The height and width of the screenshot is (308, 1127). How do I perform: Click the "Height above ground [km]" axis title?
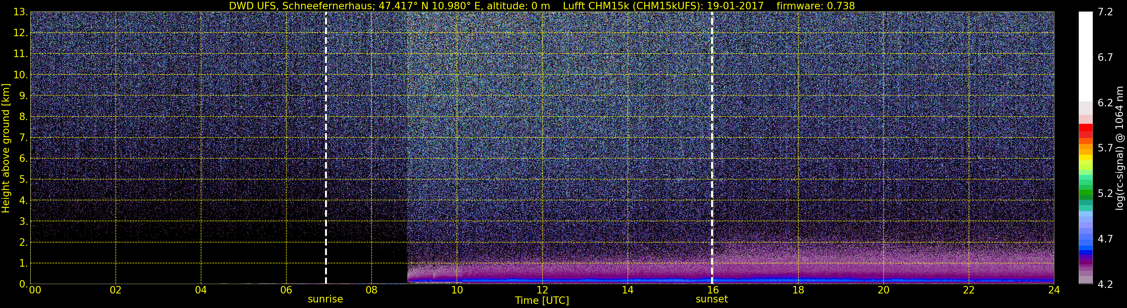(6, 148)
